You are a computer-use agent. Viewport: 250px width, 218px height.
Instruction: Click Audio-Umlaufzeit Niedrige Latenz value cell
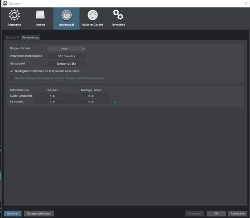[91, 96]
